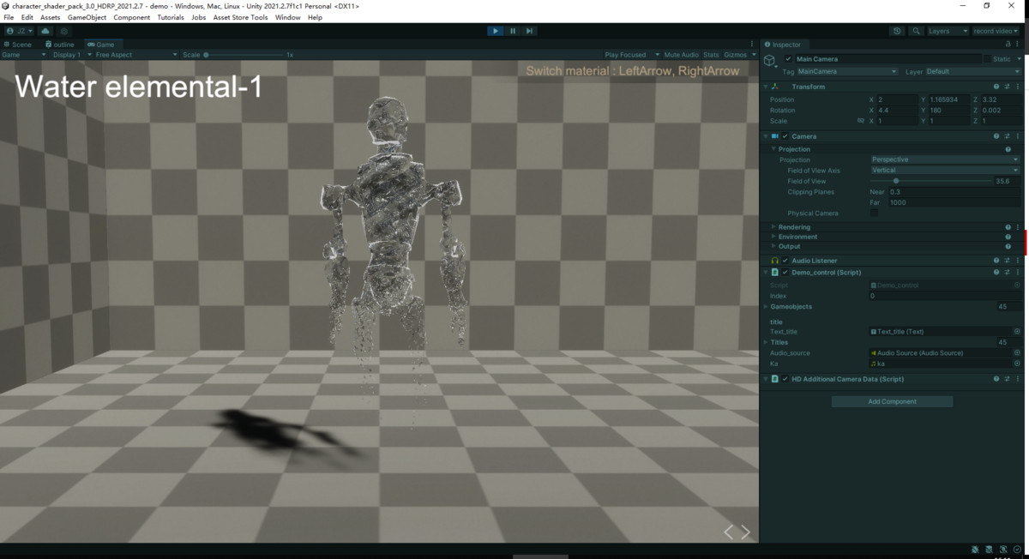Click the search magnifier icon in toolbar
The image size is (1029, 559).
coord(918,31)
